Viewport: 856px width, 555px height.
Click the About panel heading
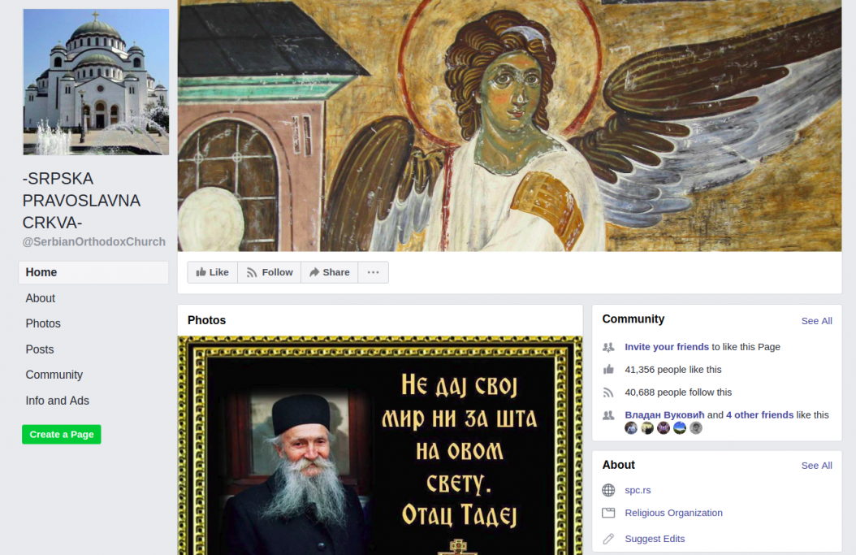tap(619, 465)
